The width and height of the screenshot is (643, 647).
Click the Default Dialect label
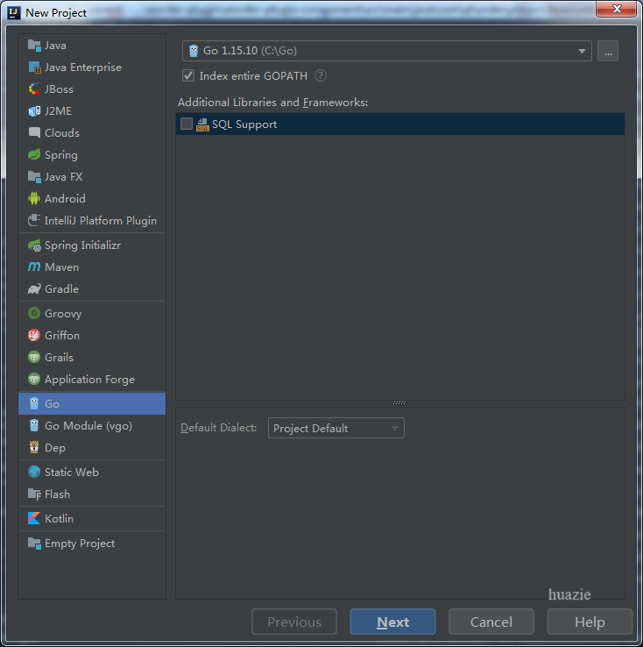point(219,428)
